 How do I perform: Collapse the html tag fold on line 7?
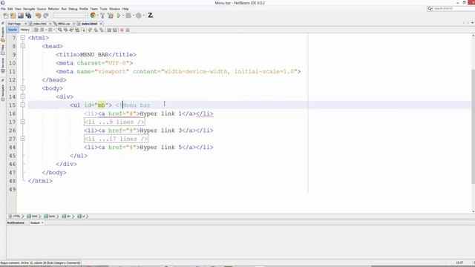(x=23, y=38)
